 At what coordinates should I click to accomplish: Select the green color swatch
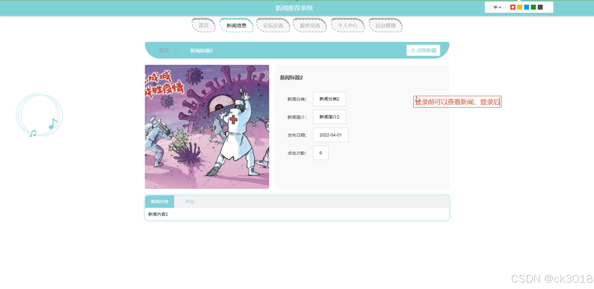pos(533,7)
